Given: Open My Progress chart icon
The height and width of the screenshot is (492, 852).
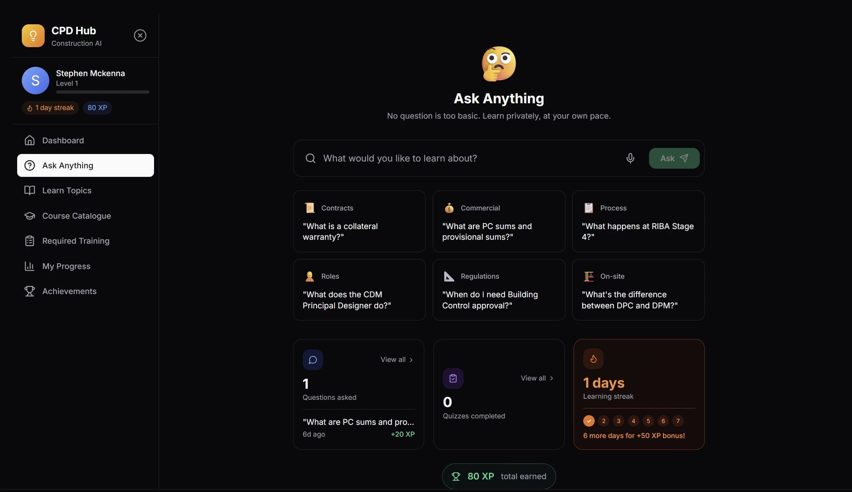Looking at the screenshot, I should click(x=30, y=266).
